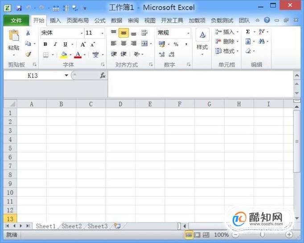Open the 字体 font dialog launcher
The height and width of the screenshot is (243, 304).
tap(103, 65)
